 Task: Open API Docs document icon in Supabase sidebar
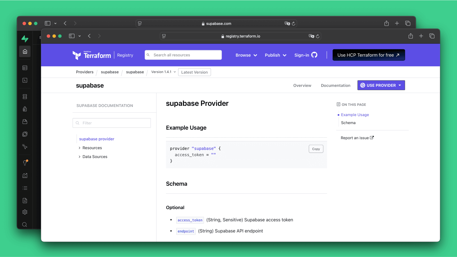click(25, 201)
